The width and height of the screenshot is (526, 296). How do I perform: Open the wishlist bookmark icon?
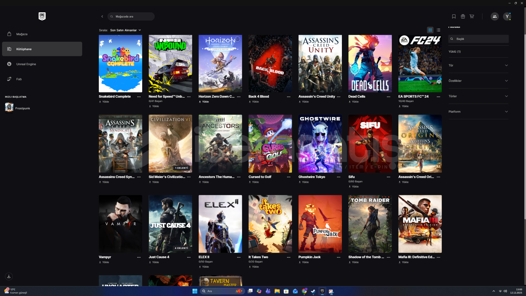pyautogui.click(x=454, y=16)
